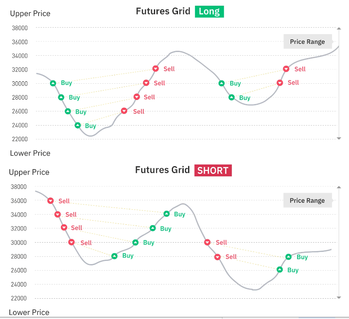
Task: Click Price Range label in Long chart
Action: pos(307,41)
